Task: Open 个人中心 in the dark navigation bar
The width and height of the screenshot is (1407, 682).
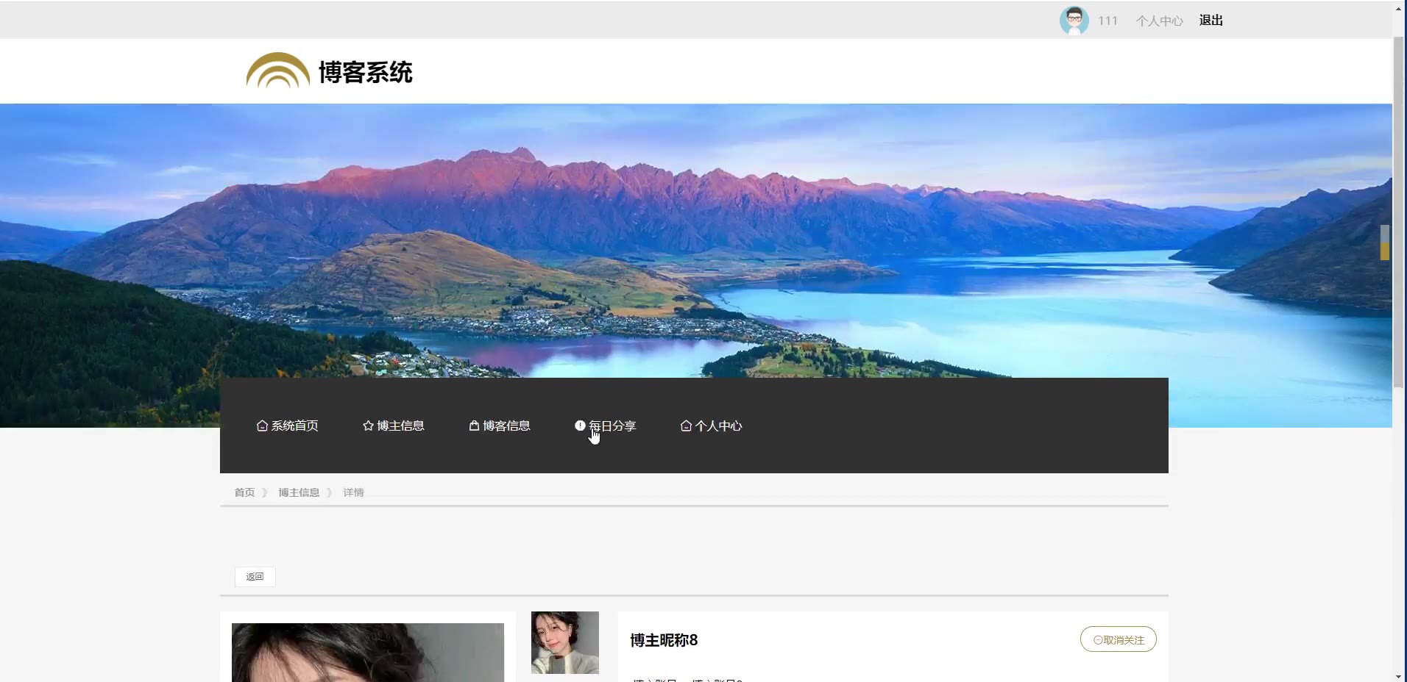Action: click(711, 426)
